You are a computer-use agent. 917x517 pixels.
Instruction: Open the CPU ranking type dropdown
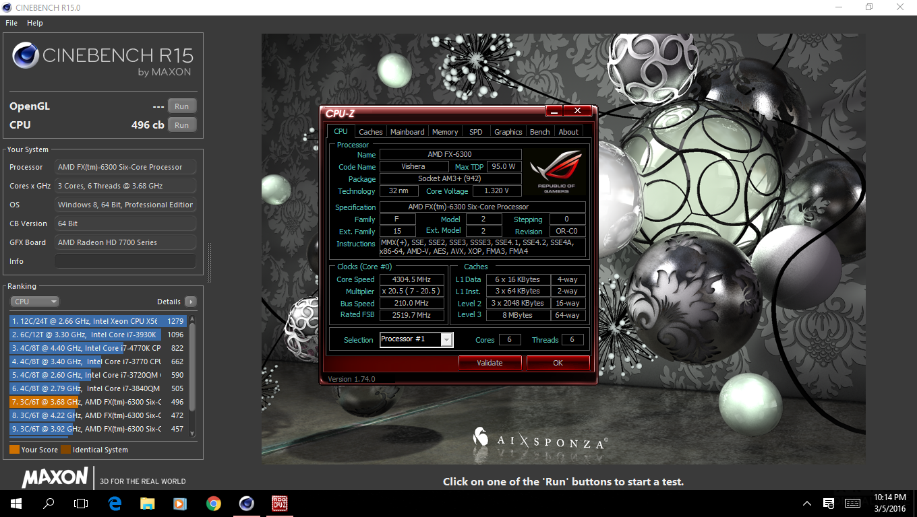coord(35,302)
